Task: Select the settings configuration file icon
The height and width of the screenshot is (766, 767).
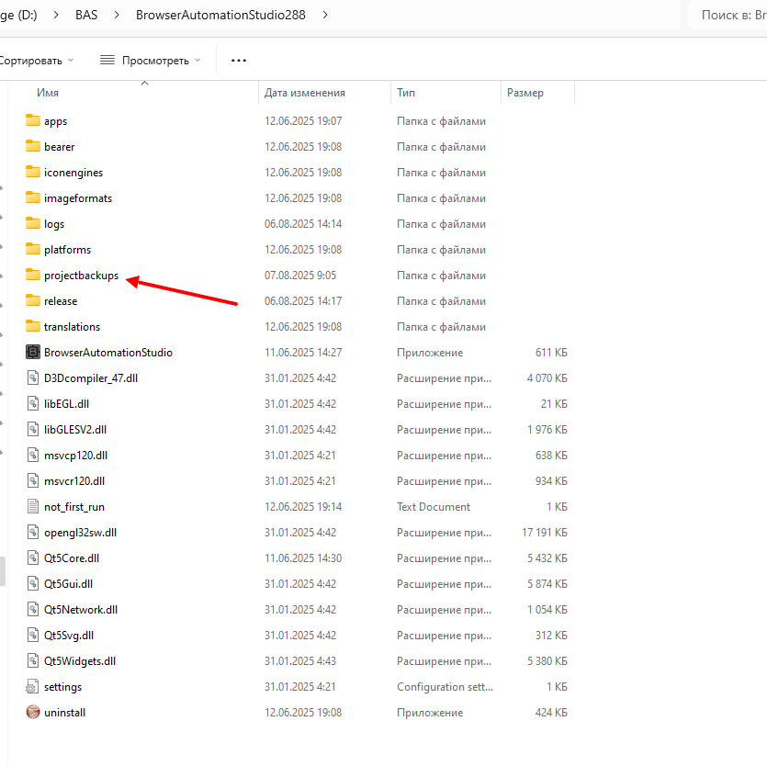Action: point(33,687)
